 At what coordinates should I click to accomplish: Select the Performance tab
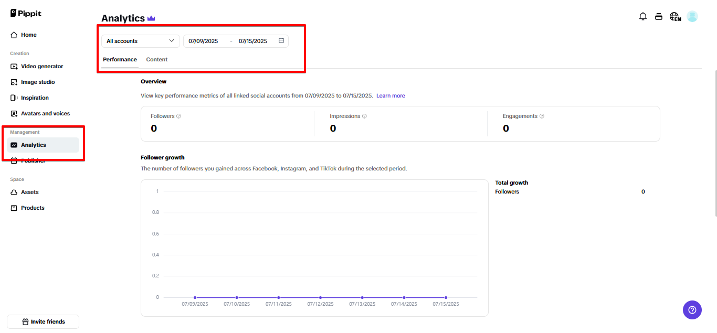tap(120, 60)
